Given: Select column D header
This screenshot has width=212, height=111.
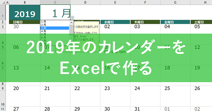Looking at the screenshot, I should [x=85, y=2].
